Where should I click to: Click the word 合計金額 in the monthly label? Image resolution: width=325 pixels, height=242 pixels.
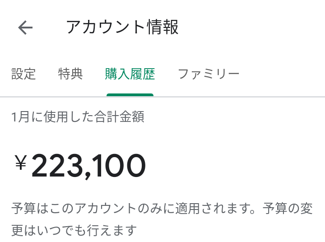click(119, 117)
